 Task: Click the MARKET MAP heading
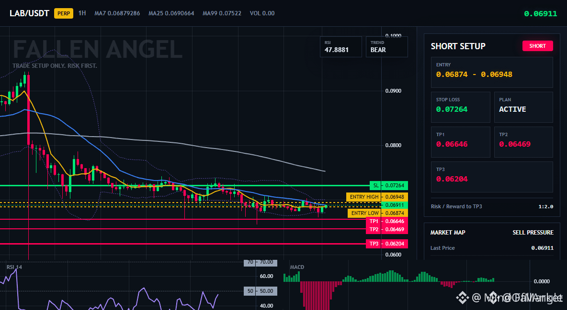448,233
